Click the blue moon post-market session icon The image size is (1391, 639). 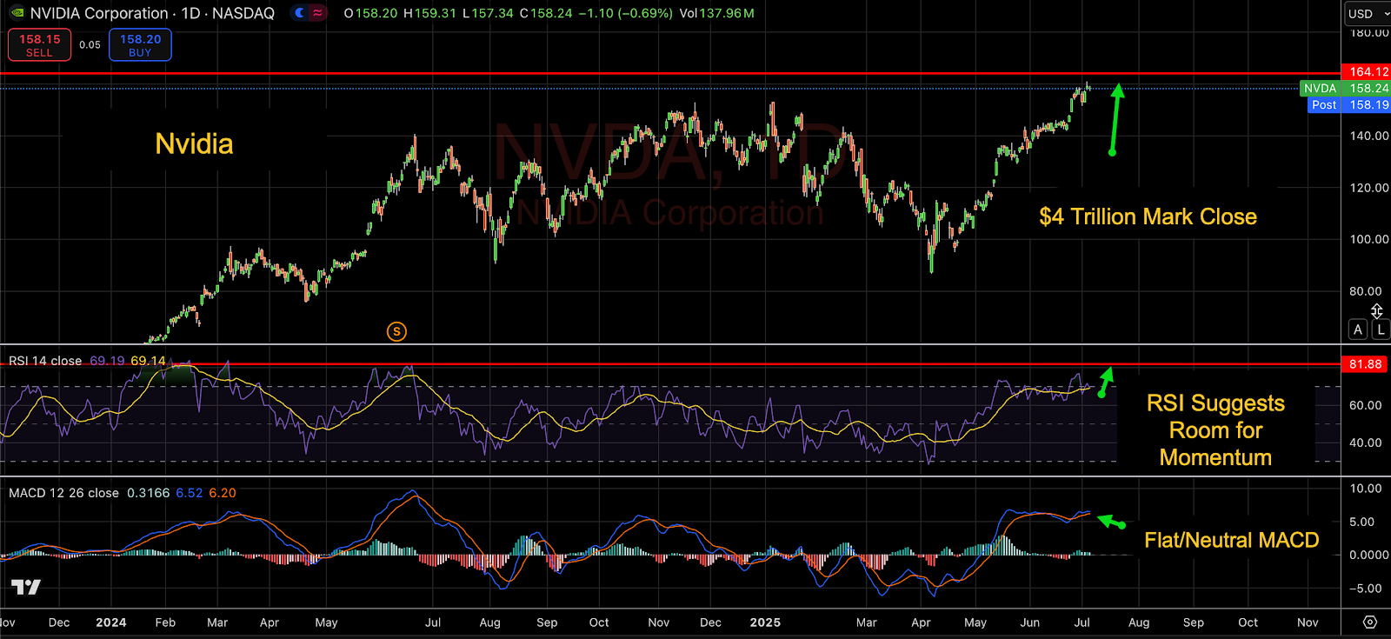click(x=300, y=13)
